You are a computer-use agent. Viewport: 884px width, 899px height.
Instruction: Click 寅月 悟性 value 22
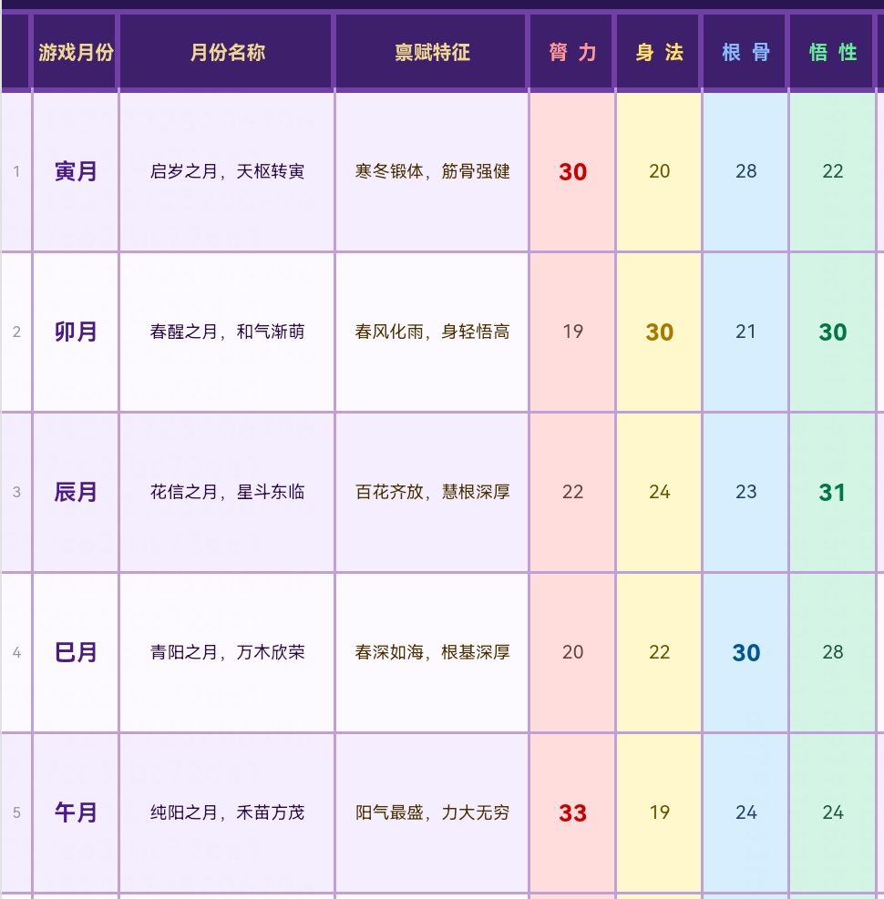pos(832,171)
